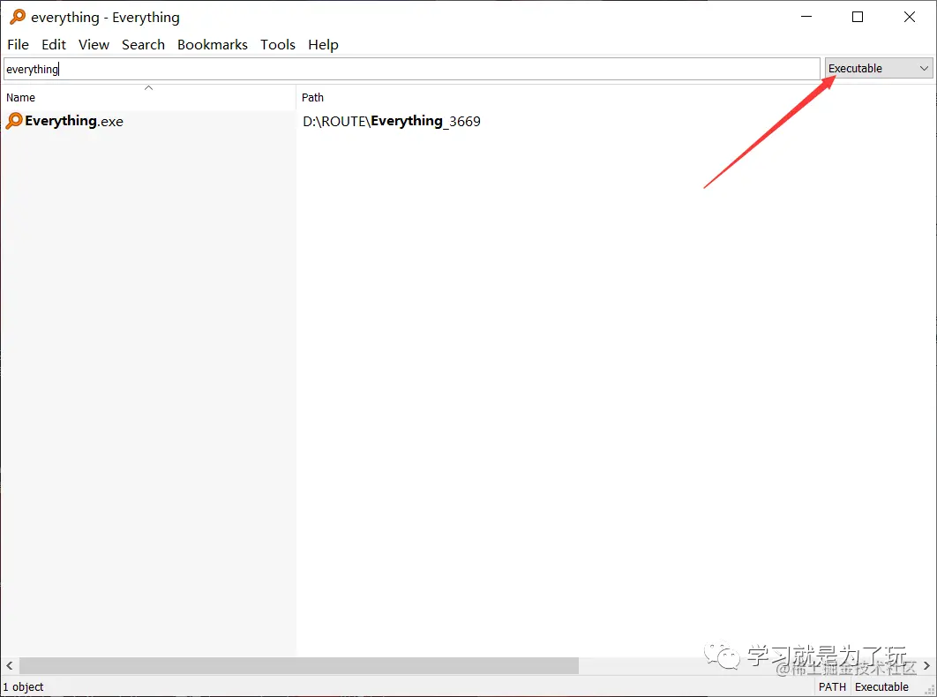Screen dimensions: 937x697
Task: Click the horizontal scrollbar thumb
Action: [x=299, y=665]
